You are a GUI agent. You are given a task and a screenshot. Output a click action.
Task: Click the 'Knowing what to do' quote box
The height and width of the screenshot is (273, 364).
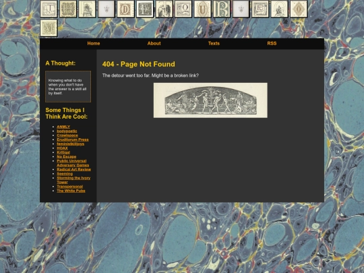click(68, 86)
